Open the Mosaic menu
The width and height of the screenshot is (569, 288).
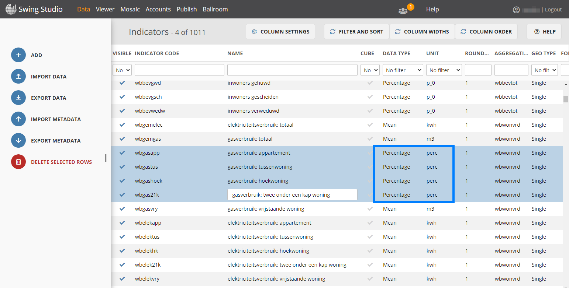pos(130,9)
